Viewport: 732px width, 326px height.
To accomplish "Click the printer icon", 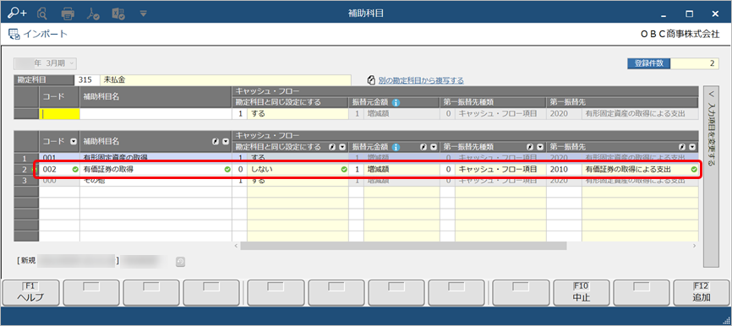I will (x=68, y=14).
